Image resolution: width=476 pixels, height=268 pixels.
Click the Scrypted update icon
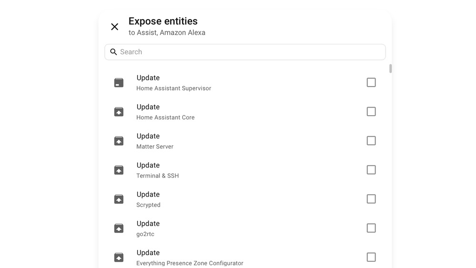pyautogui.click(x=119, y=199)
